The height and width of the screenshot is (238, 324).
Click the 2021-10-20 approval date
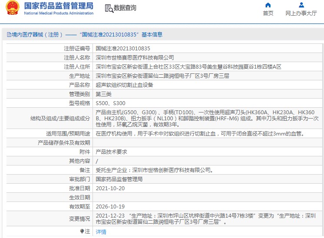110,188
